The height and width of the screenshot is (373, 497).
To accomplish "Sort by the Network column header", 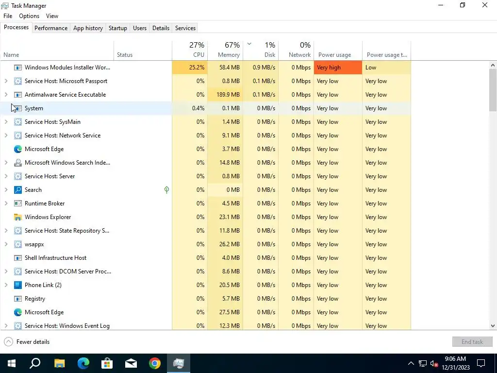I will 297,50.
